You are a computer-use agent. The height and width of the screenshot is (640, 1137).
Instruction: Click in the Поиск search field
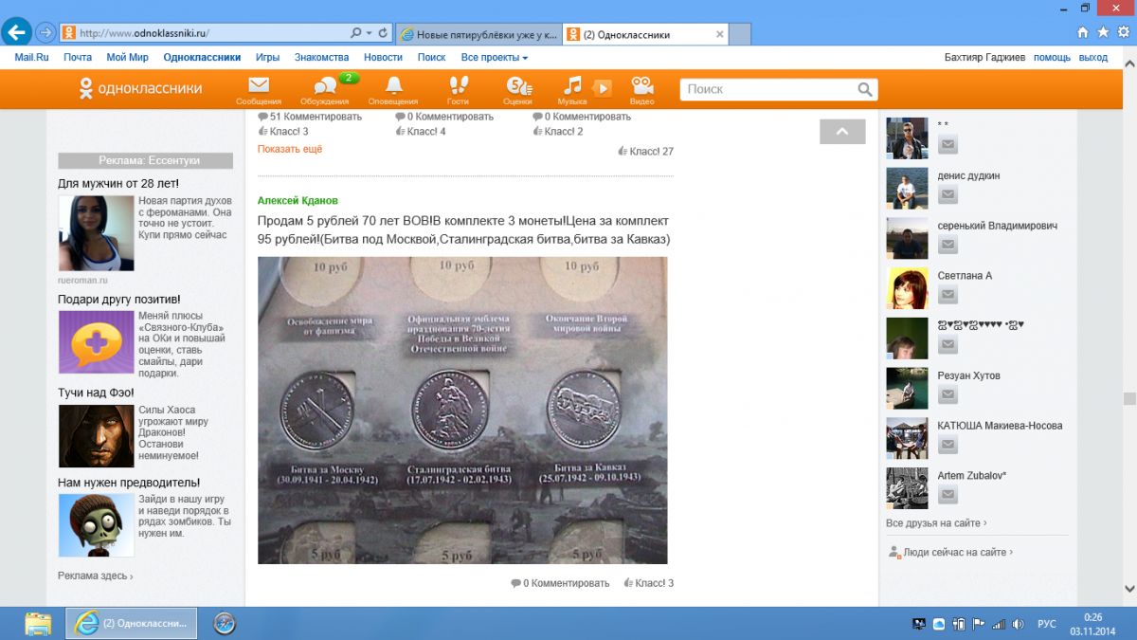point(767,89)
